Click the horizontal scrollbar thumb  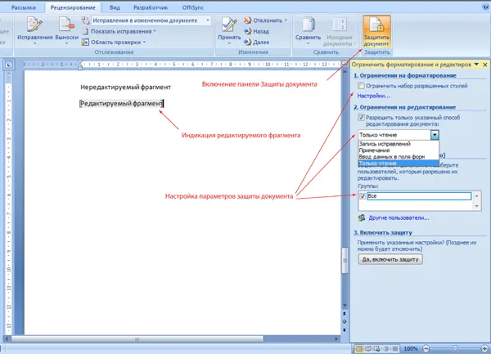point(137,339)
